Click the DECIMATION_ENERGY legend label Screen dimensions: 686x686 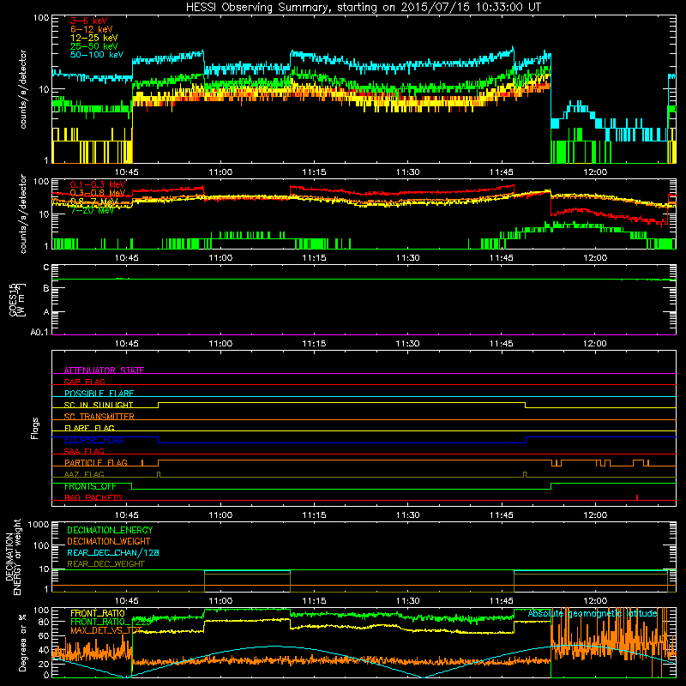point(110,530)
